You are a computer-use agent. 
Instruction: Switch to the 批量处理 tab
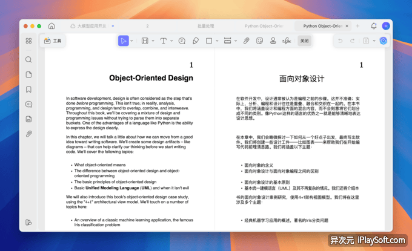(206, 26)
